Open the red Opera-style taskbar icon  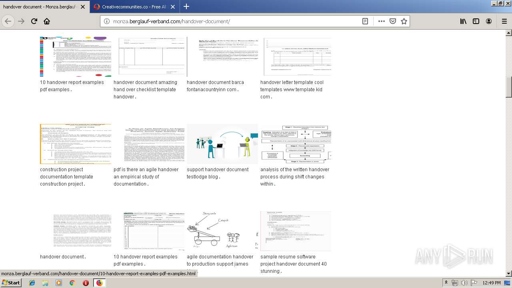coord(86,283)
